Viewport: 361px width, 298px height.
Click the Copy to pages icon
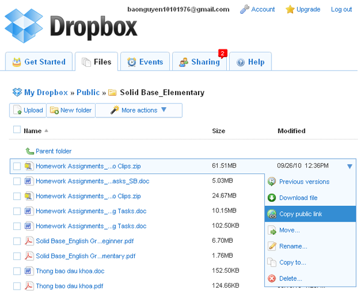(272, 262)
